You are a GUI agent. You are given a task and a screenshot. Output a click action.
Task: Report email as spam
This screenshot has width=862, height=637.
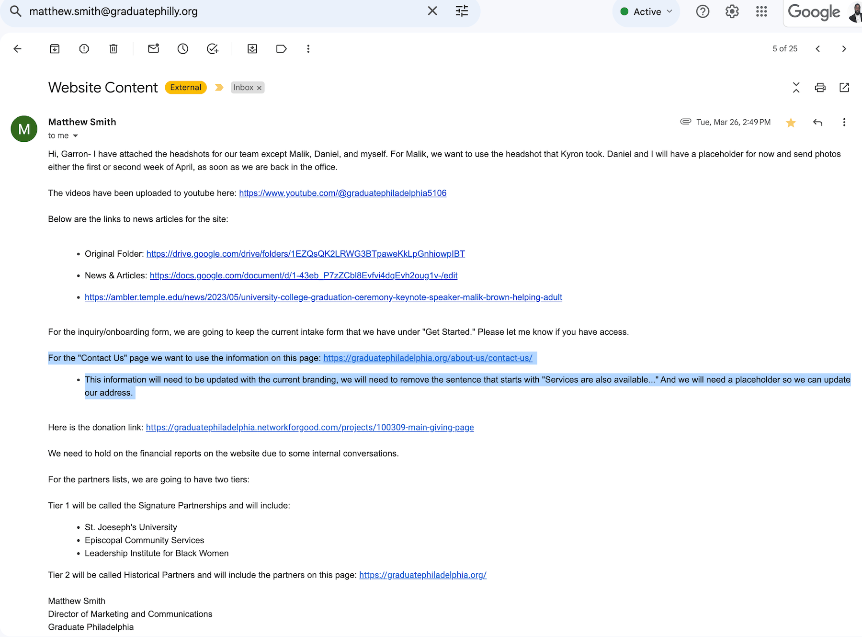pos(84,49)
